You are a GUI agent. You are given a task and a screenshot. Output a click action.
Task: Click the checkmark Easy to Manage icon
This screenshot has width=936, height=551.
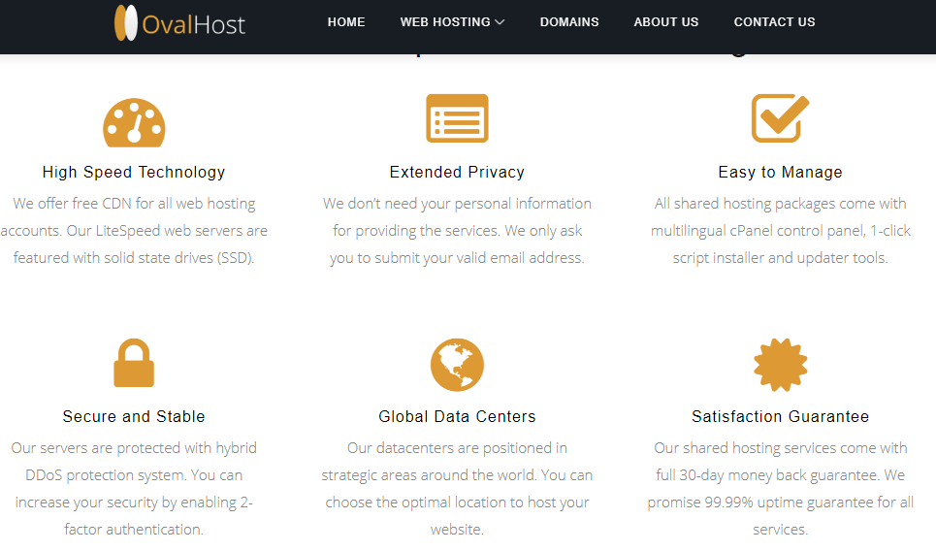point(780,118)
